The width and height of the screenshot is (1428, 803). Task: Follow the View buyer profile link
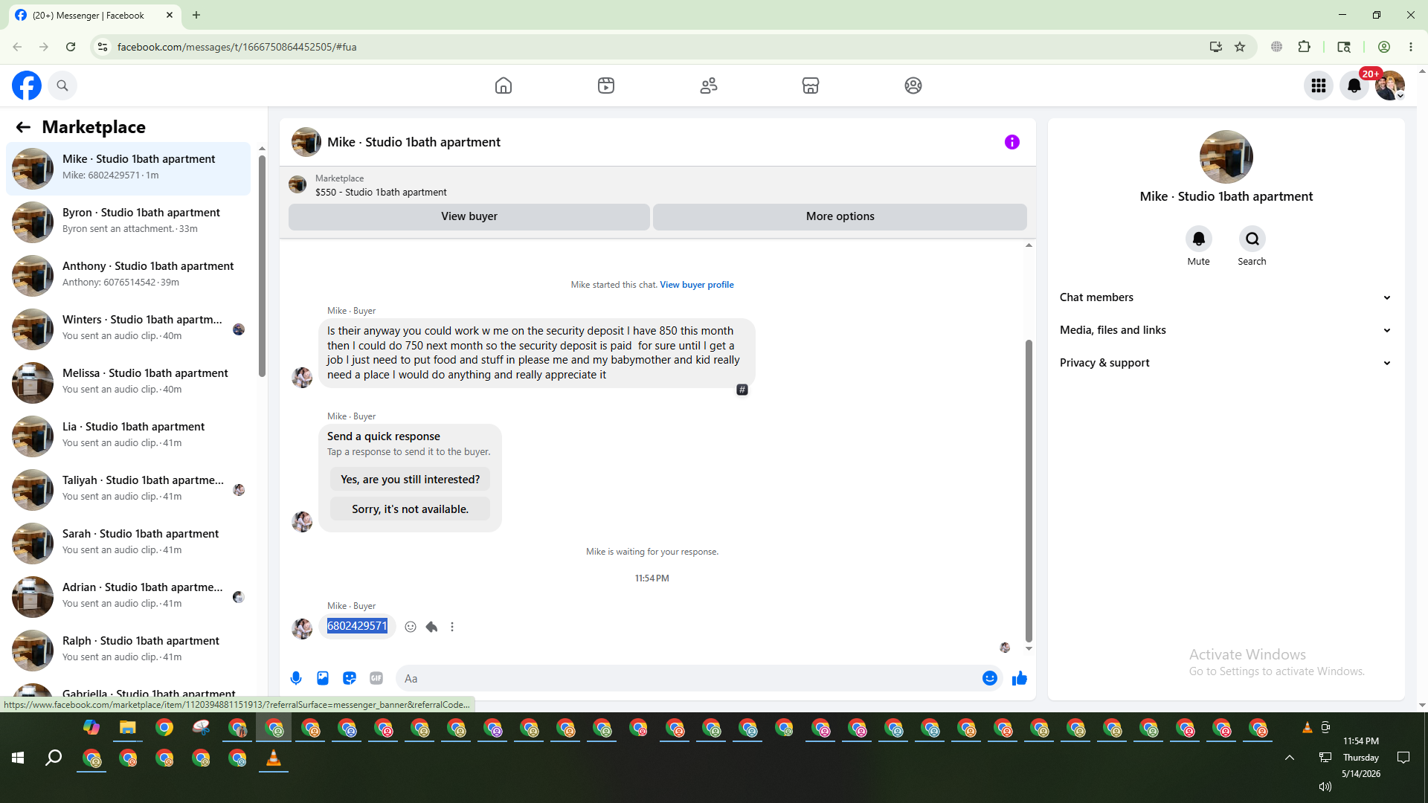pyautogui.click(x=697, y=285)
